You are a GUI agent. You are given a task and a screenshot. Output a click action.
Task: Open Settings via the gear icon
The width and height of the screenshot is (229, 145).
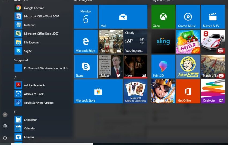tap(5, 126)
